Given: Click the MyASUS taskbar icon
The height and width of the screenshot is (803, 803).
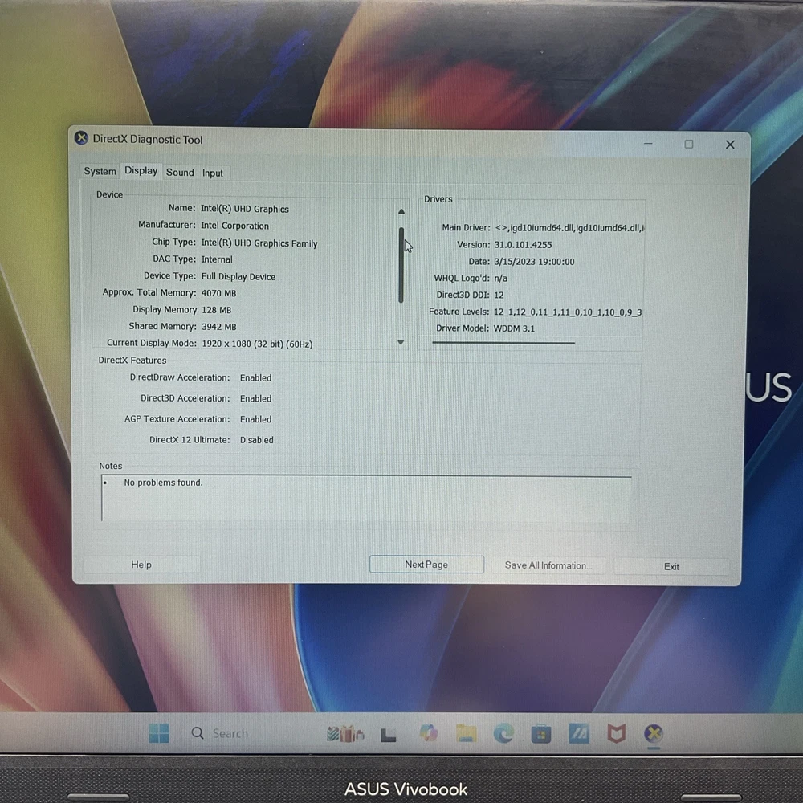Looking at the screenshot, I should point(579,733).
